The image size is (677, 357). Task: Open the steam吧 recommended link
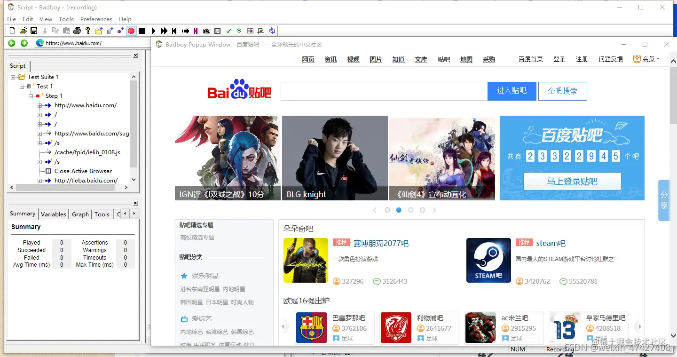pyautogui.click(x=551, y=243)
